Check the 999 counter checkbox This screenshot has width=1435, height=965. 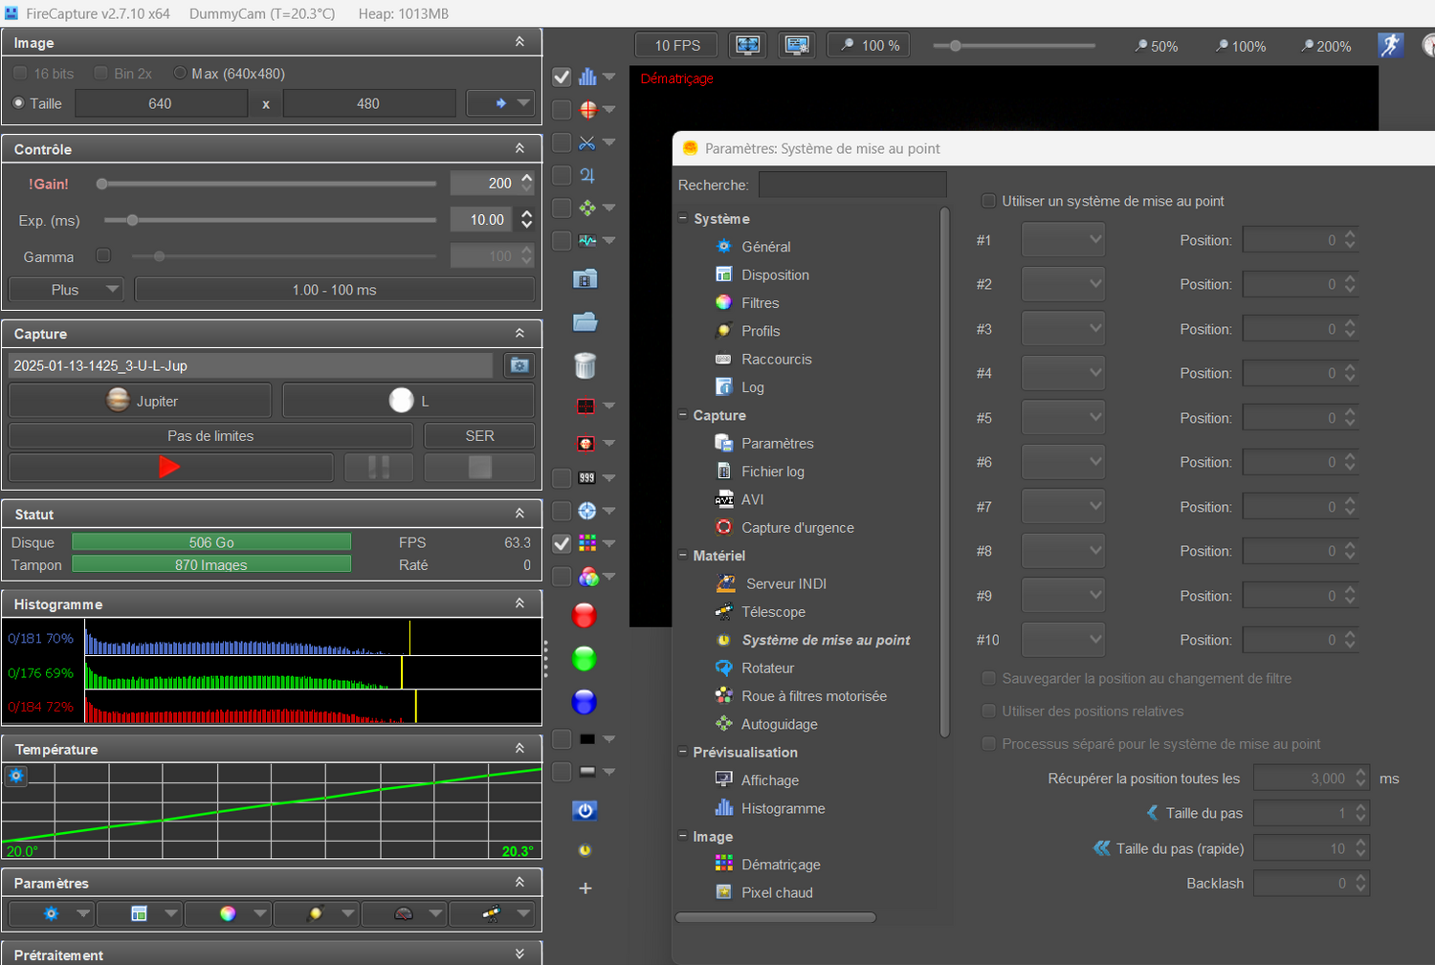pyautogui.click(x=562, y=478)
